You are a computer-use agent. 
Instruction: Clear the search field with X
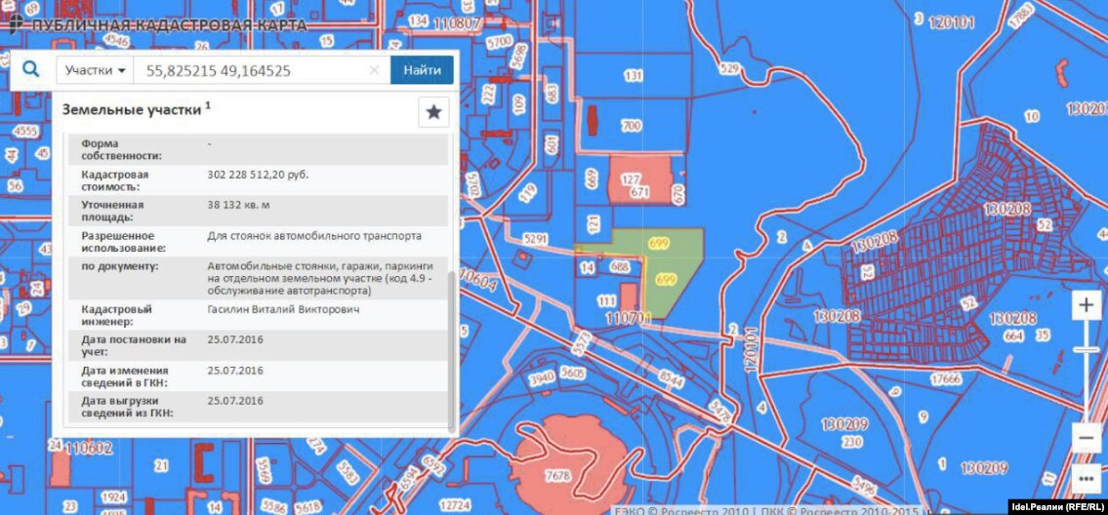point(374,70)
